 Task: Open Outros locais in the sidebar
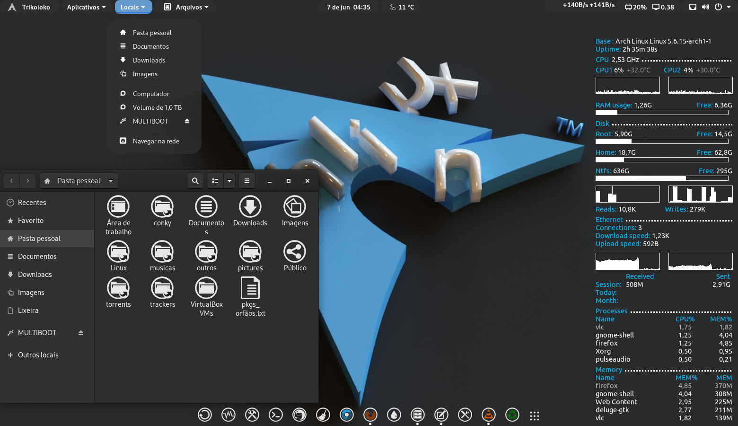tap(38, 355)
